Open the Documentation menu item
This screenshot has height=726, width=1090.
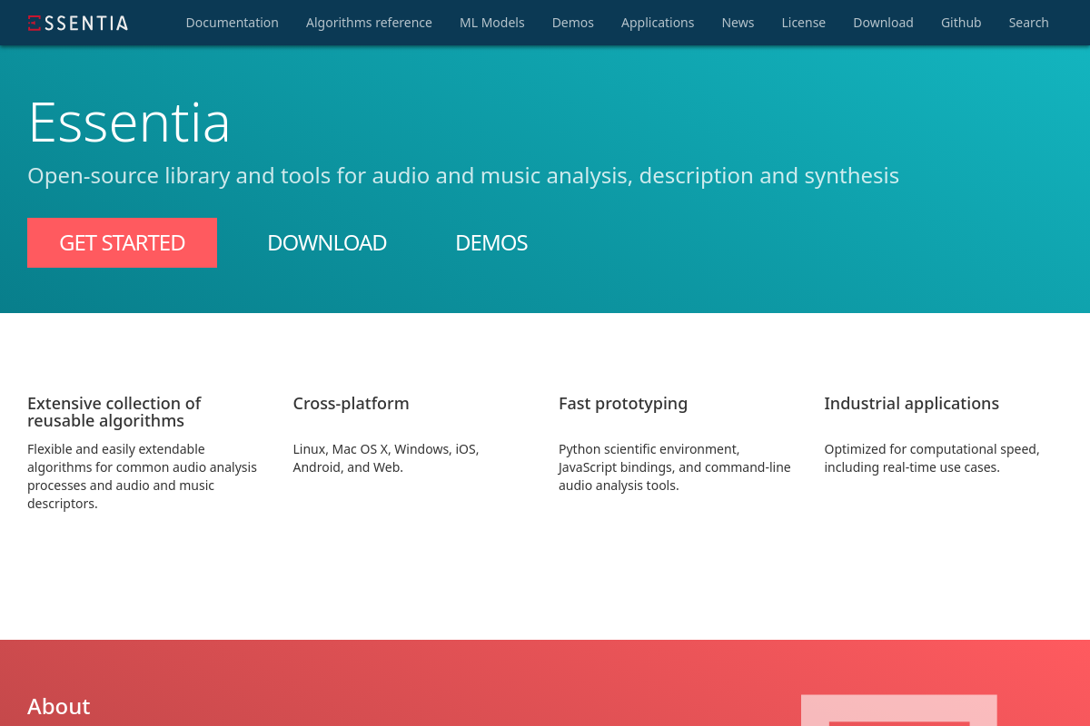(232, 23)
